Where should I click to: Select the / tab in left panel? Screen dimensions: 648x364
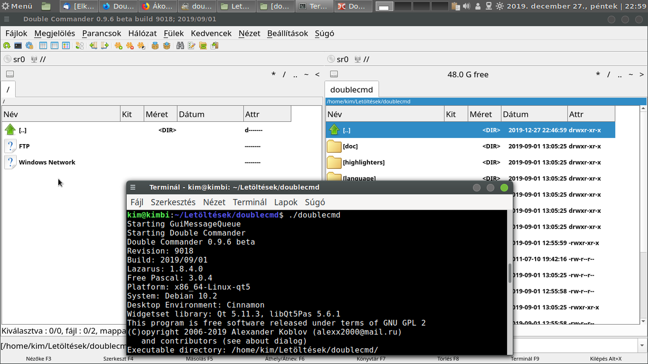[x=8, y=89]
